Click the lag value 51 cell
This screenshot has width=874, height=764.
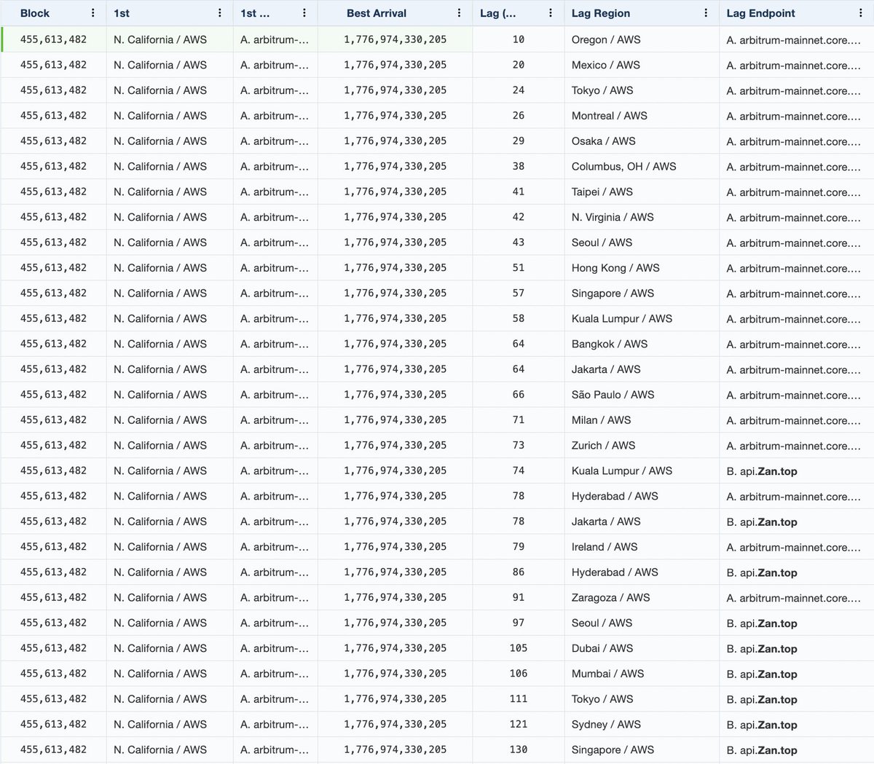(519, 268)
